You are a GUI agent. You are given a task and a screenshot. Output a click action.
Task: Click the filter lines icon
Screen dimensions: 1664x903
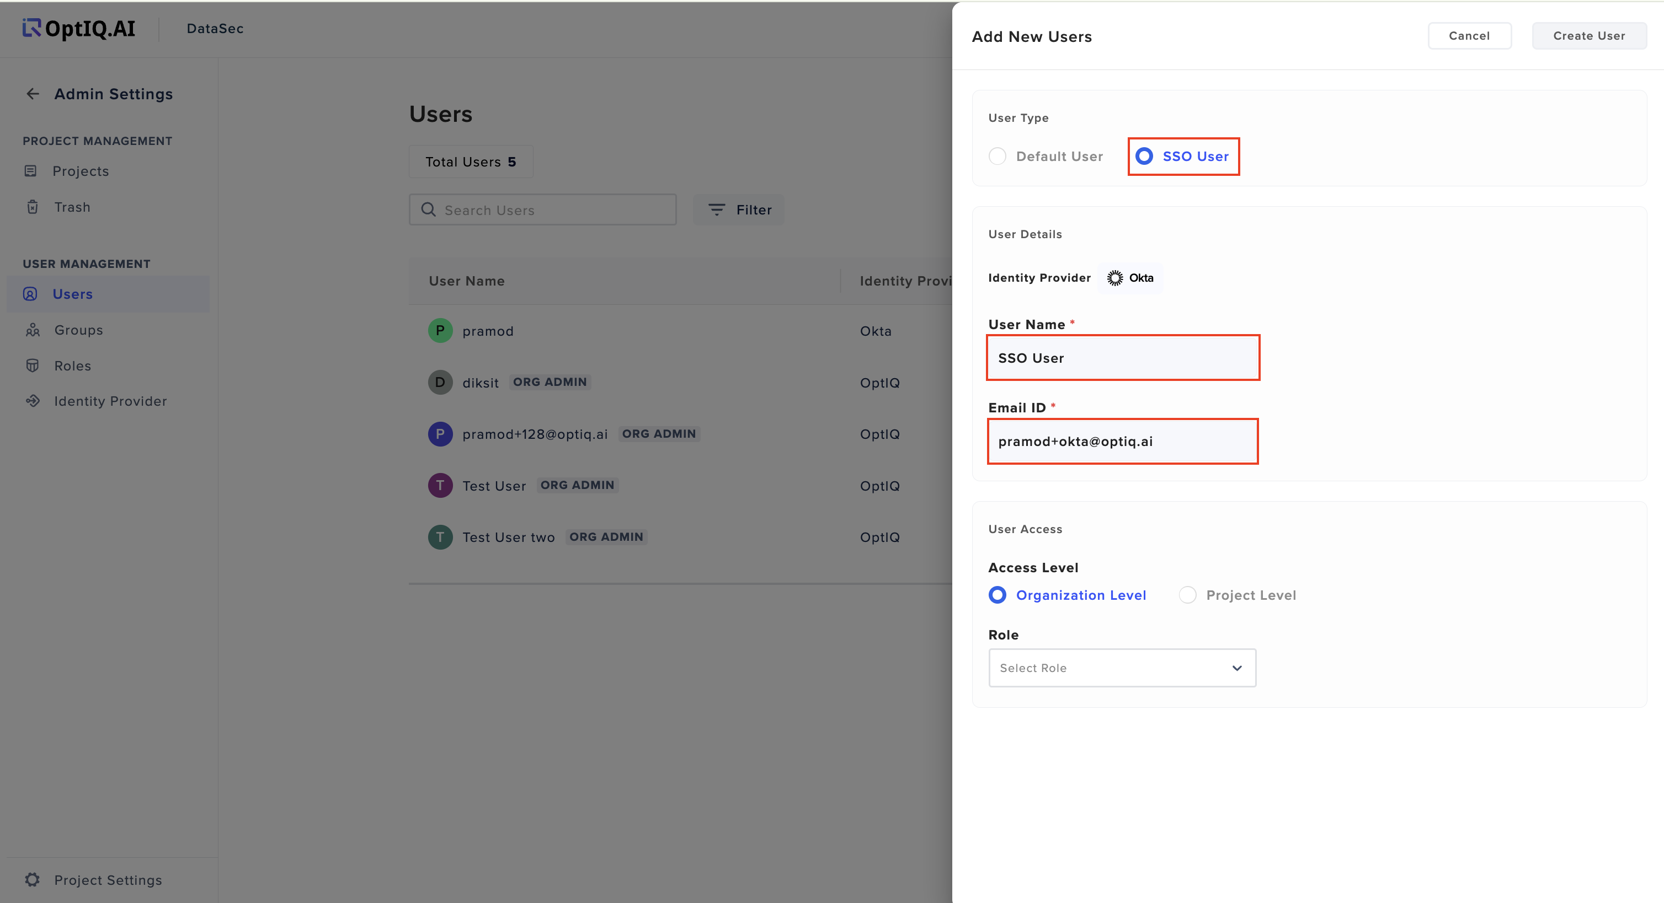716,210
